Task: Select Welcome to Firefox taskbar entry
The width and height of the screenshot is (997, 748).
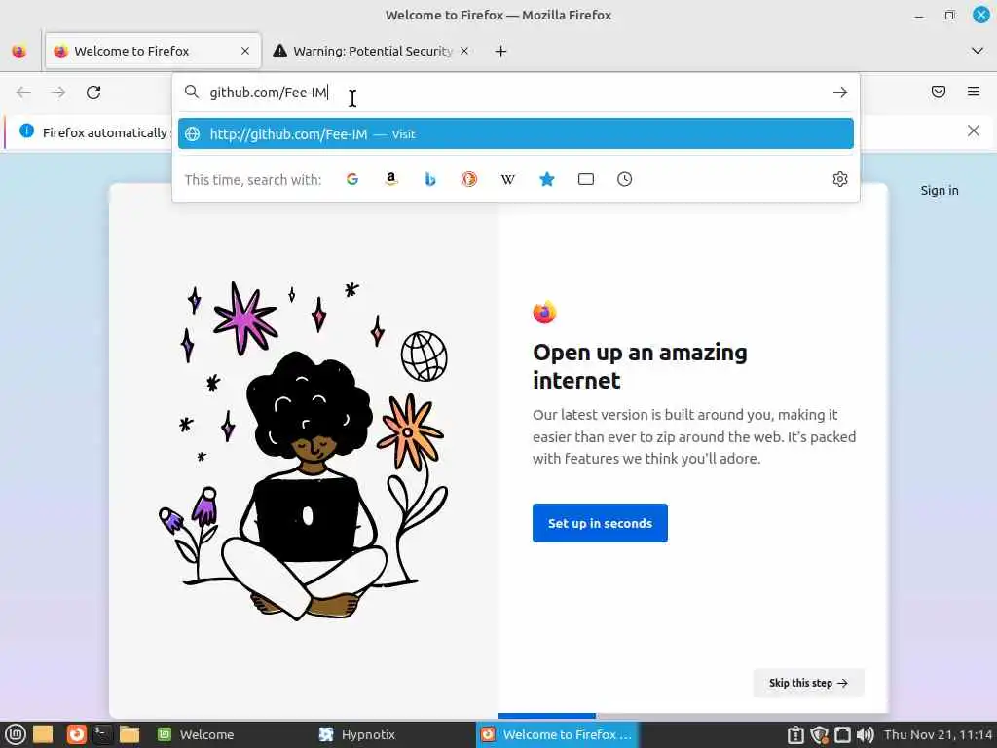Action: pyautogui.click(x=556, y=734)
